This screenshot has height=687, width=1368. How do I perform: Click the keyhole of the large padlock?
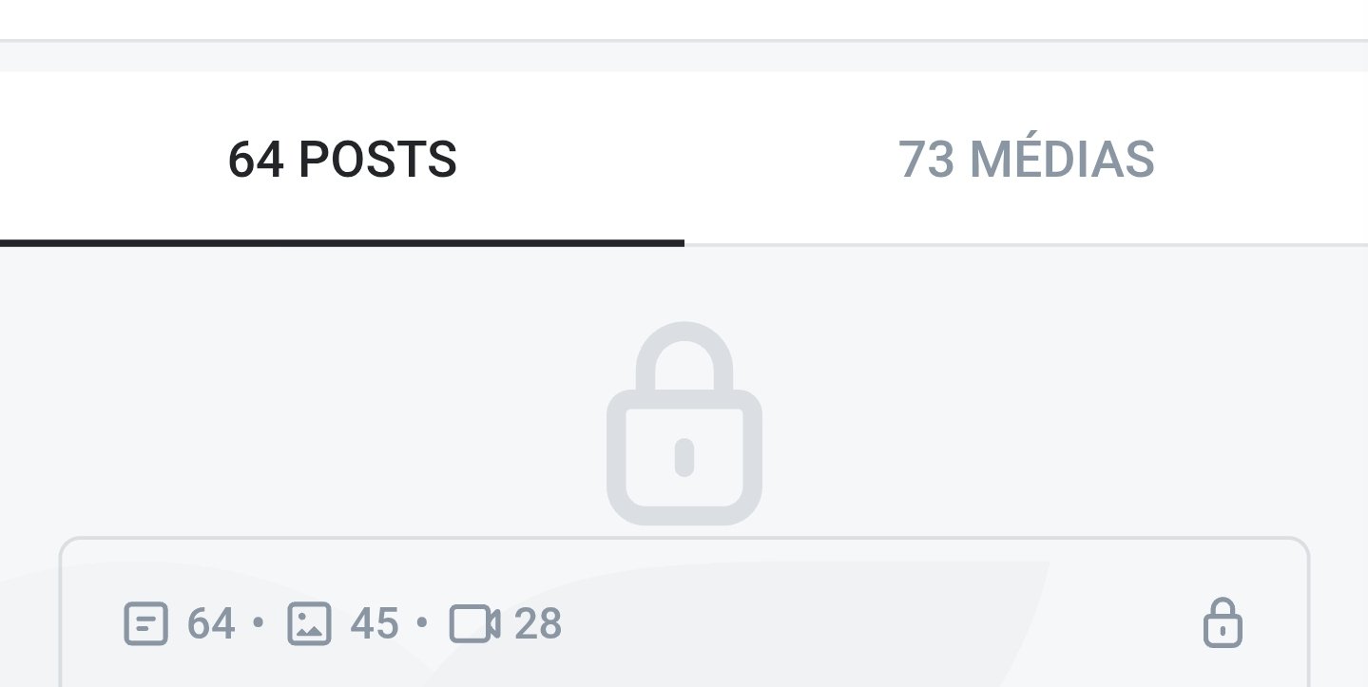[684, 457]
